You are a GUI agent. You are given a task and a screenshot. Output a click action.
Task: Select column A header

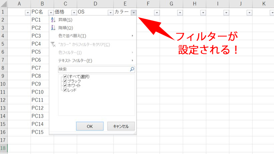coord(19,4)
